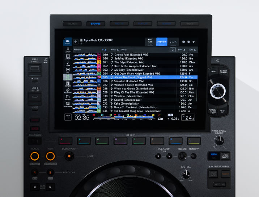Tap the cue/loop call left arrow
The width and height of the screenshot is (259, 197).
point(158,156)
